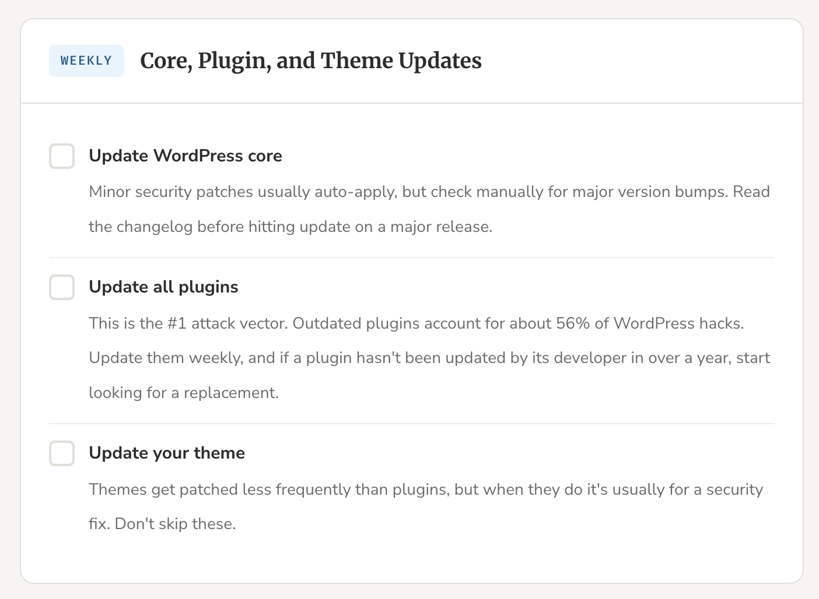
Task: Click the Core, Plugin, and Theme Updates title
Action: pos(311,61)
